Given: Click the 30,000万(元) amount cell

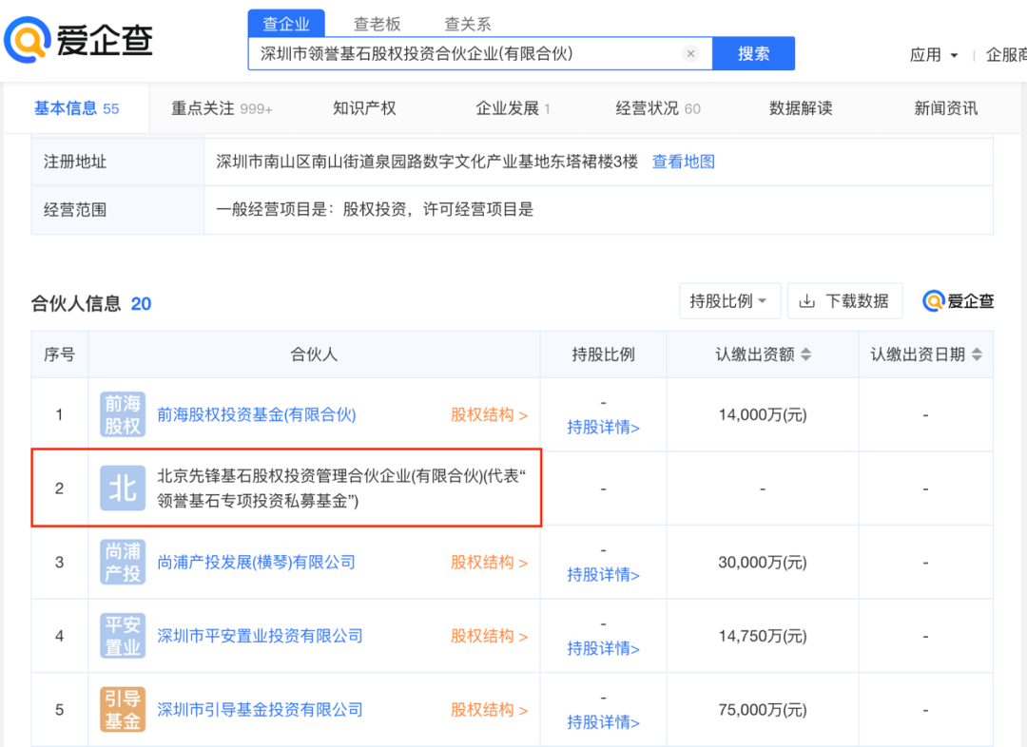Looking at the screenshot, I should 763,563.
